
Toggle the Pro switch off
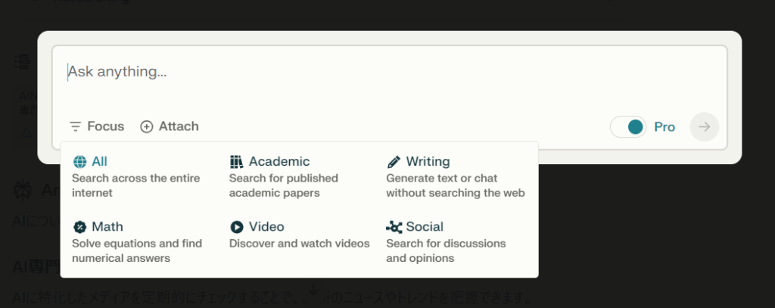(628, 126)
